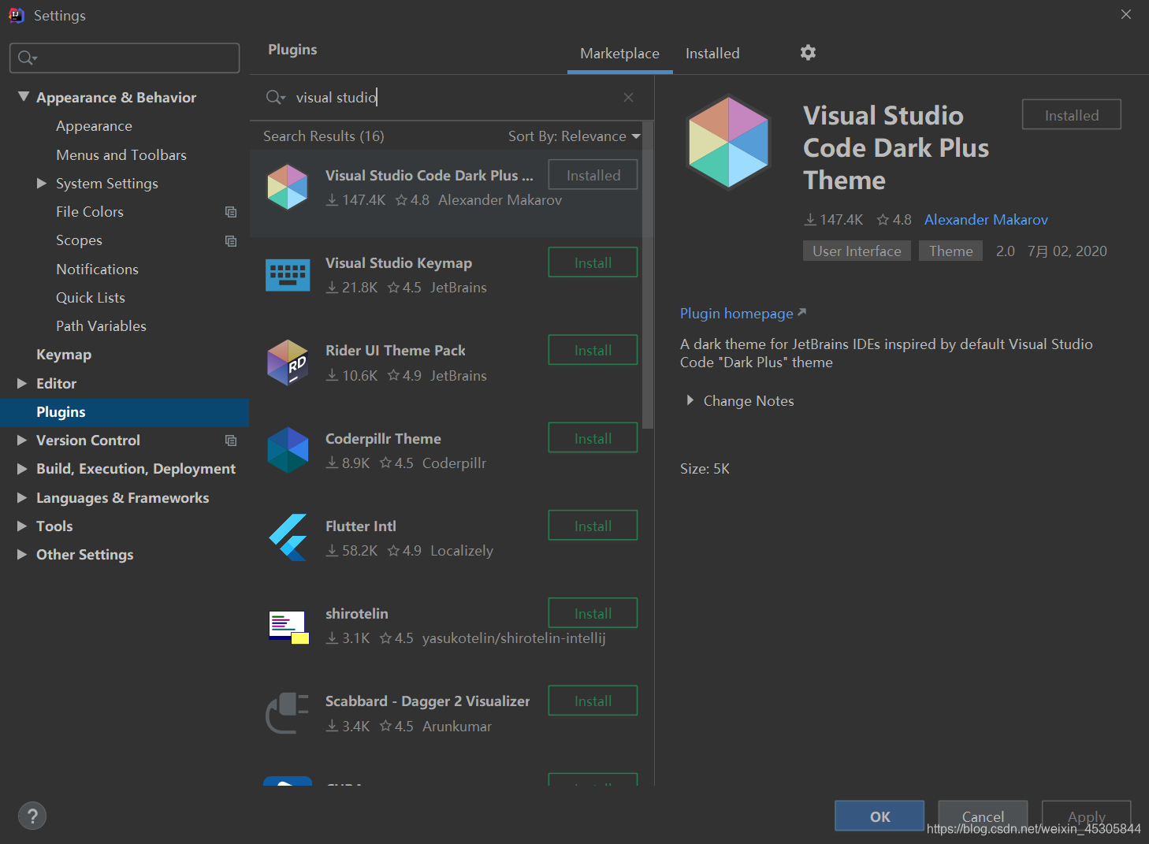Expand the System Settings tree node

pos(42,184)
